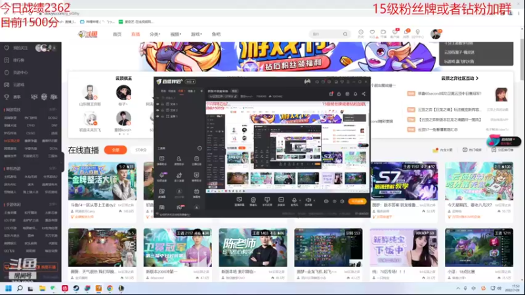The image size is (525, 295).
Task: Click the share icon in streaming app
Action: pyautogui.click(x=364, y=94)
